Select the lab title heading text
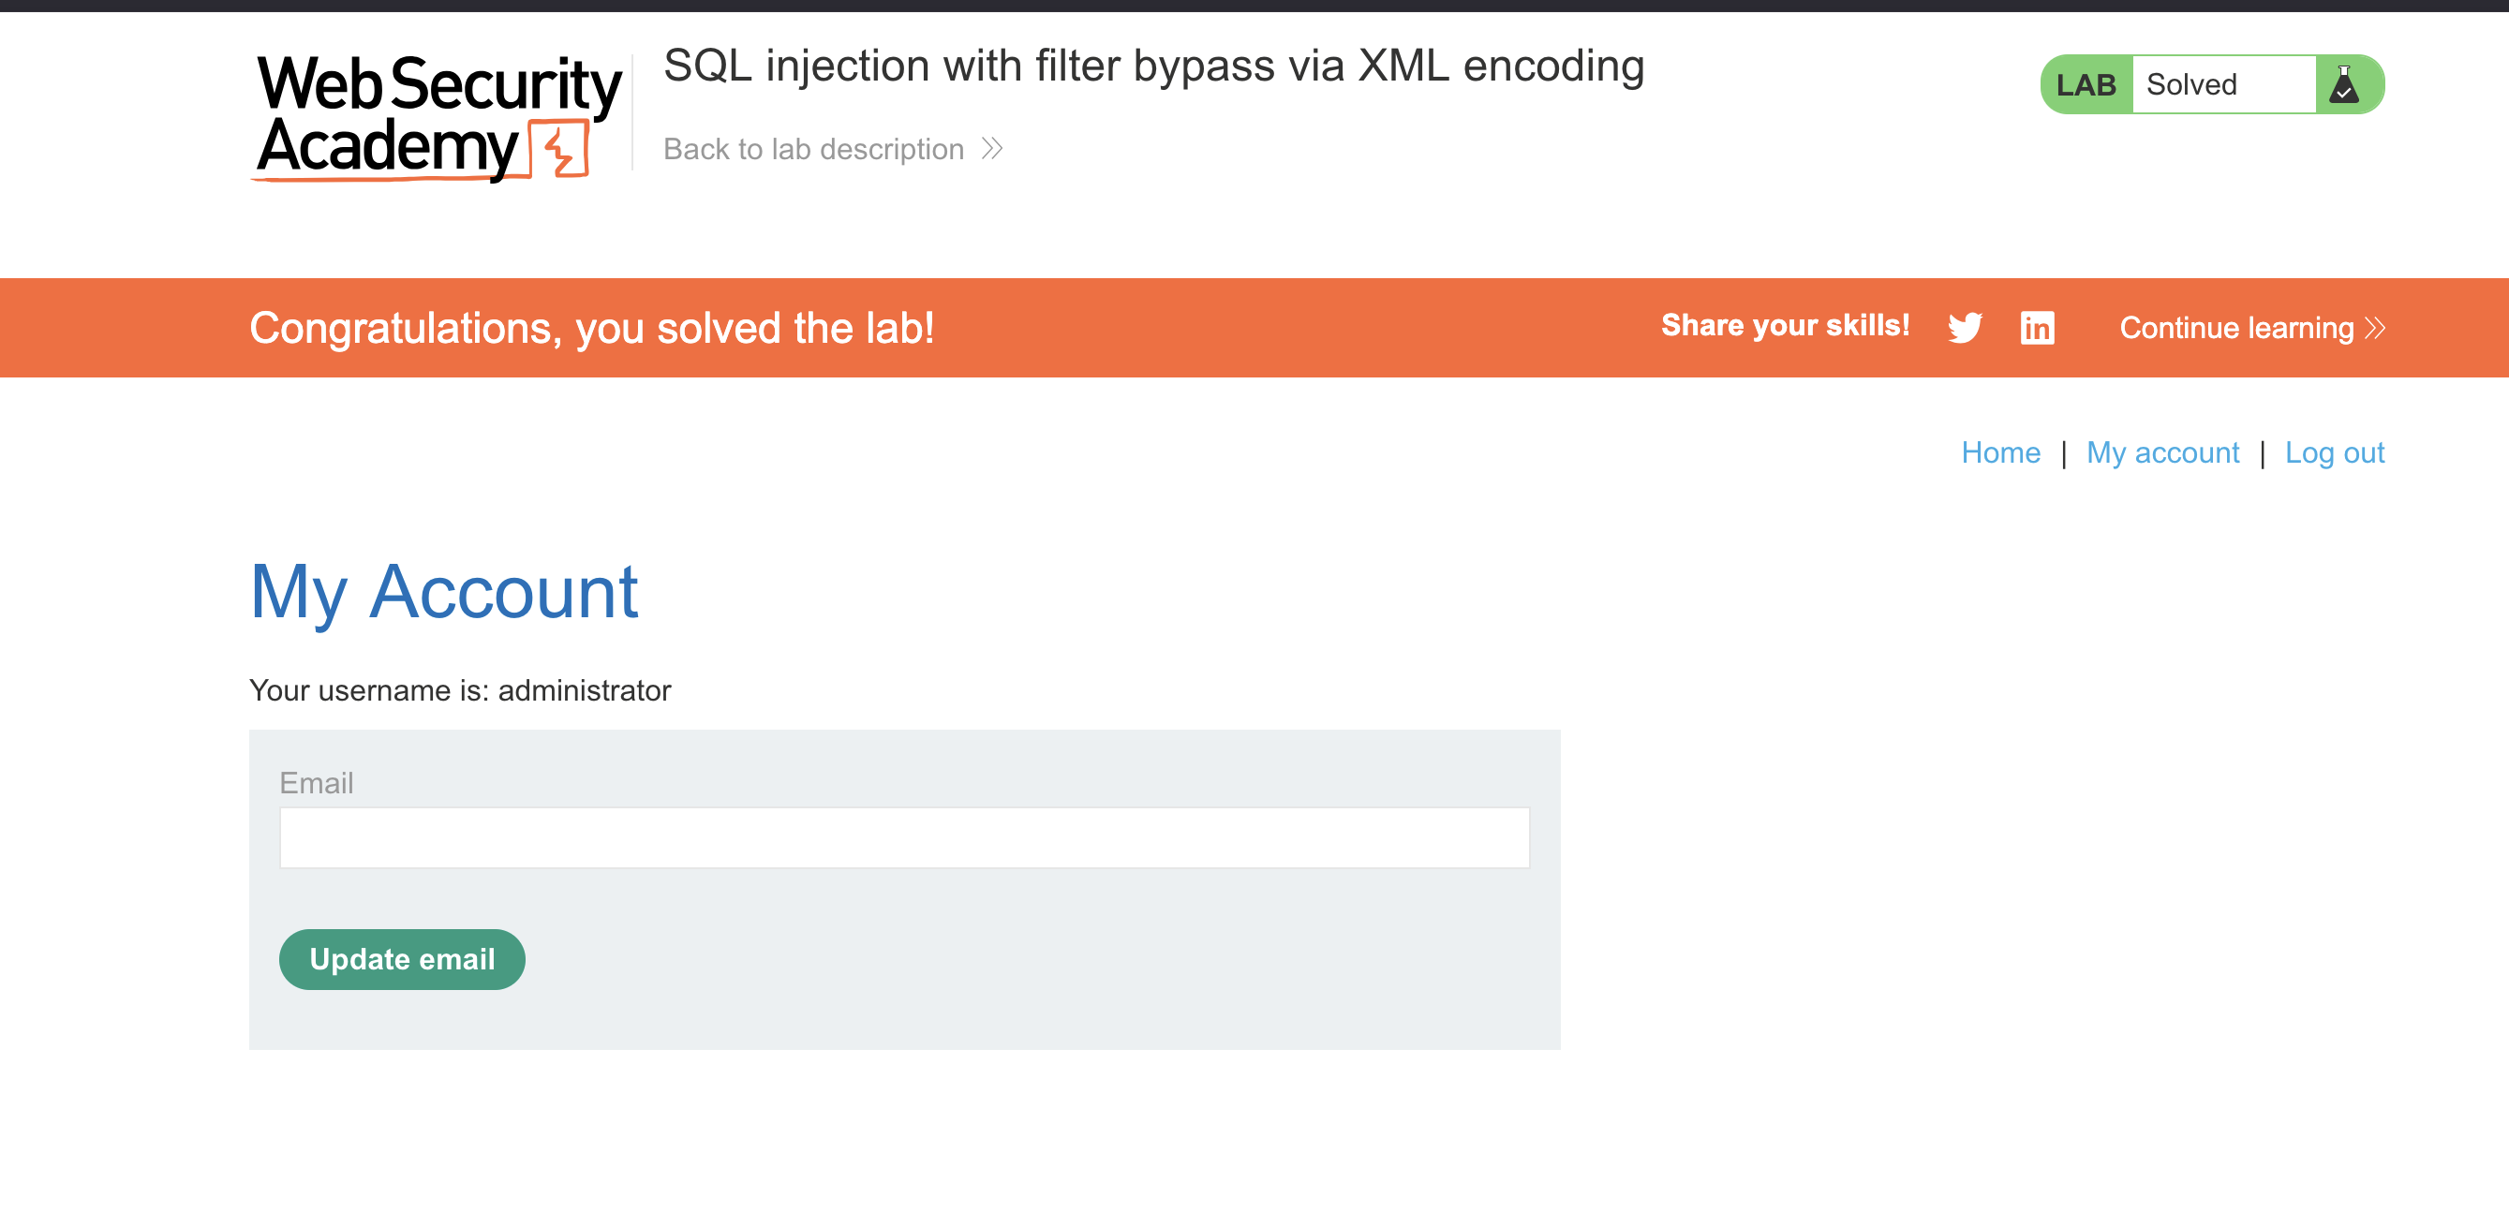 click(x=1153, y=67)
